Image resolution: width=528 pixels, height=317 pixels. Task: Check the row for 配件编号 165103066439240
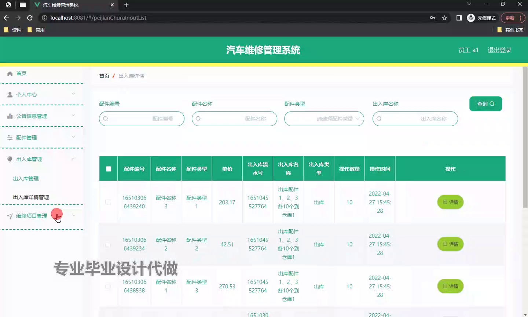click(x=108, y=202)
